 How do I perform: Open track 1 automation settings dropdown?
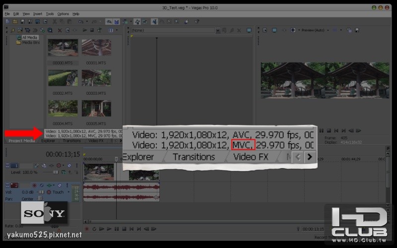point(64,166)
